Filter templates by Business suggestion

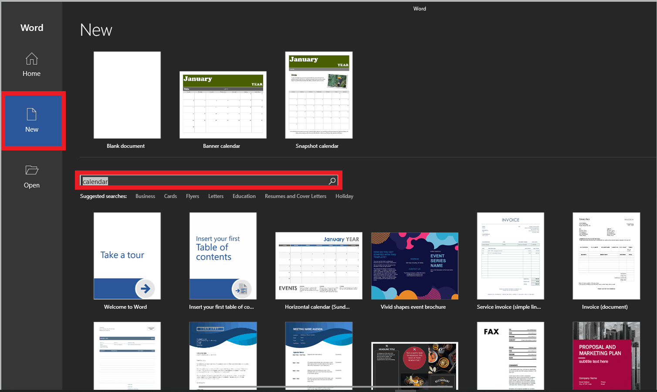tap(145, 196)
